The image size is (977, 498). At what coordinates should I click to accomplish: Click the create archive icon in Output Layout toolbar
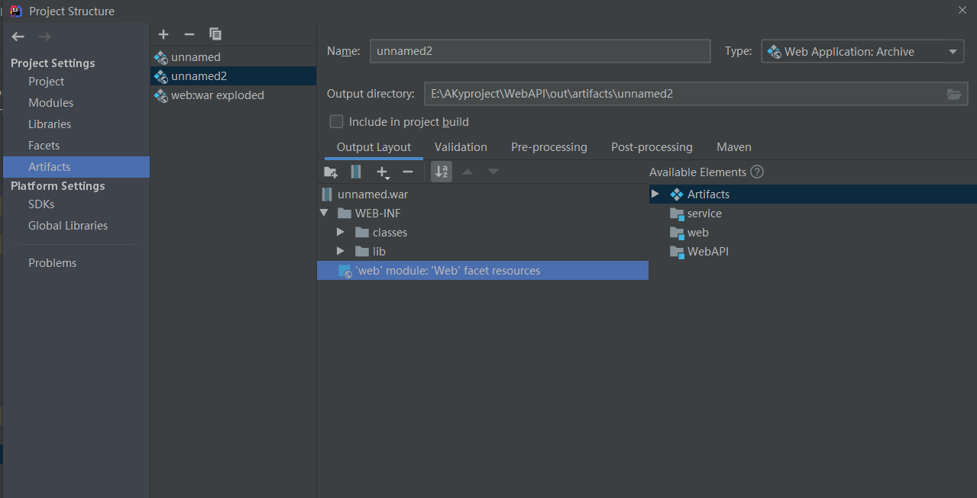click(356, 172)
